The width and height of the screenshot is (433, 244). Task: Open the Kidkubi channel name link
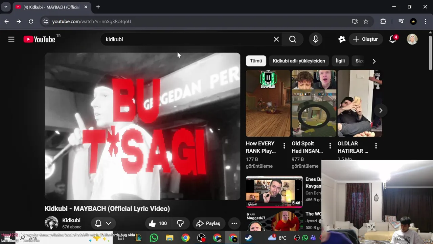click(71, 220)
